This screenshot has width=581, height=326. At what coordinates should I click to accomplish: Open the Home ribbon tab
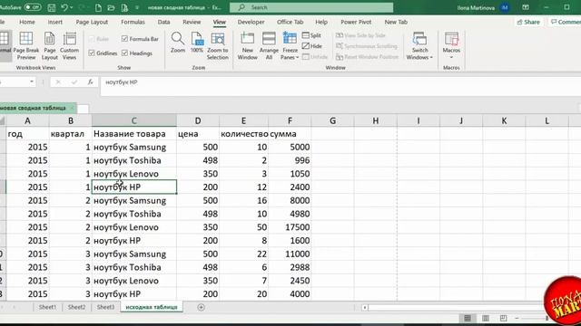(x=27, y=22)
